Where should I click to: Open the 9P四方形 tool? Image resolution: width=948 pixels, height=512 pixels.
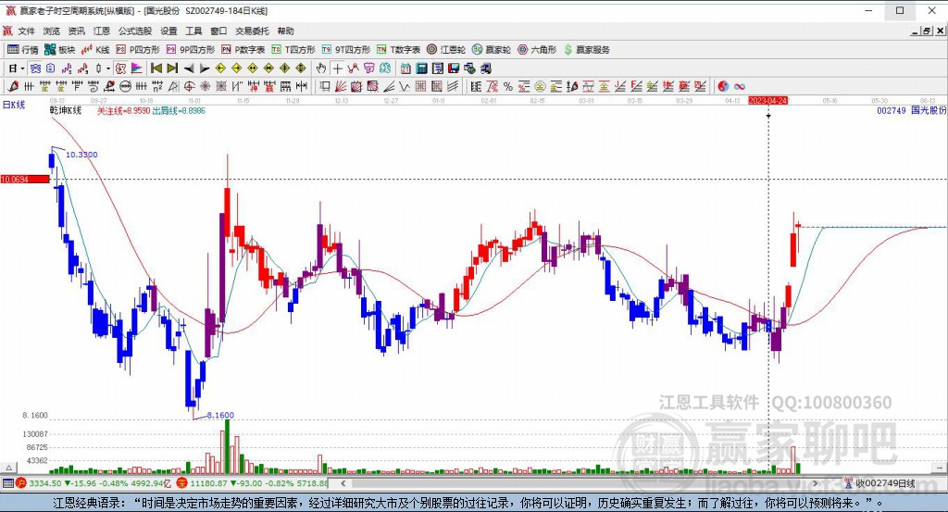tap(191, 50)
